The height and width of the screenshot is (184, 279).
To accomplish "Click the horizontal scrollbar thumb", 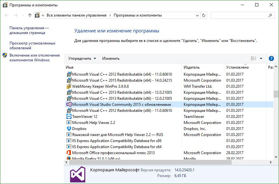I will [x=151, y=162].
